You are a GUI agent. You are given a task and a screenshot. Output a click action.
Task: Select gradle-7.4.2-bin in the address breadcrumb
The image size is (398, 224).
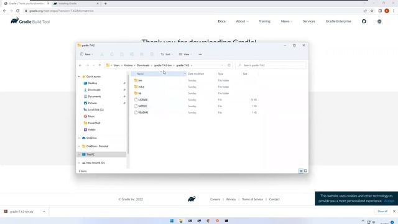pos(163,65)
